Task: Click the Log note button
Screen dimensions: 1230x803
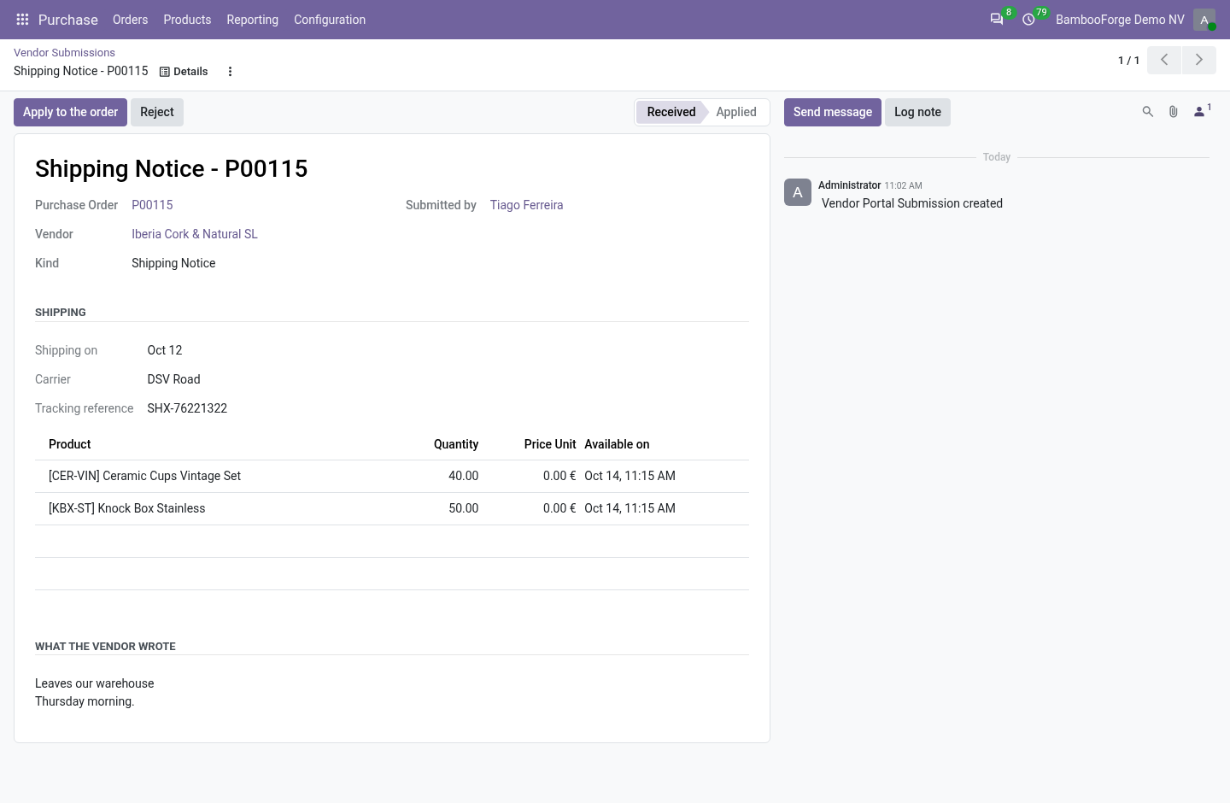Action: pos(917,112)
